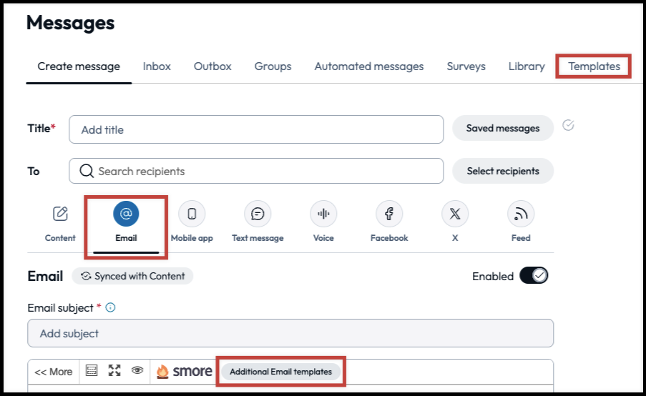646x396 pixels.
Task: Switch to the Templates tab
Action: point(594,66)
